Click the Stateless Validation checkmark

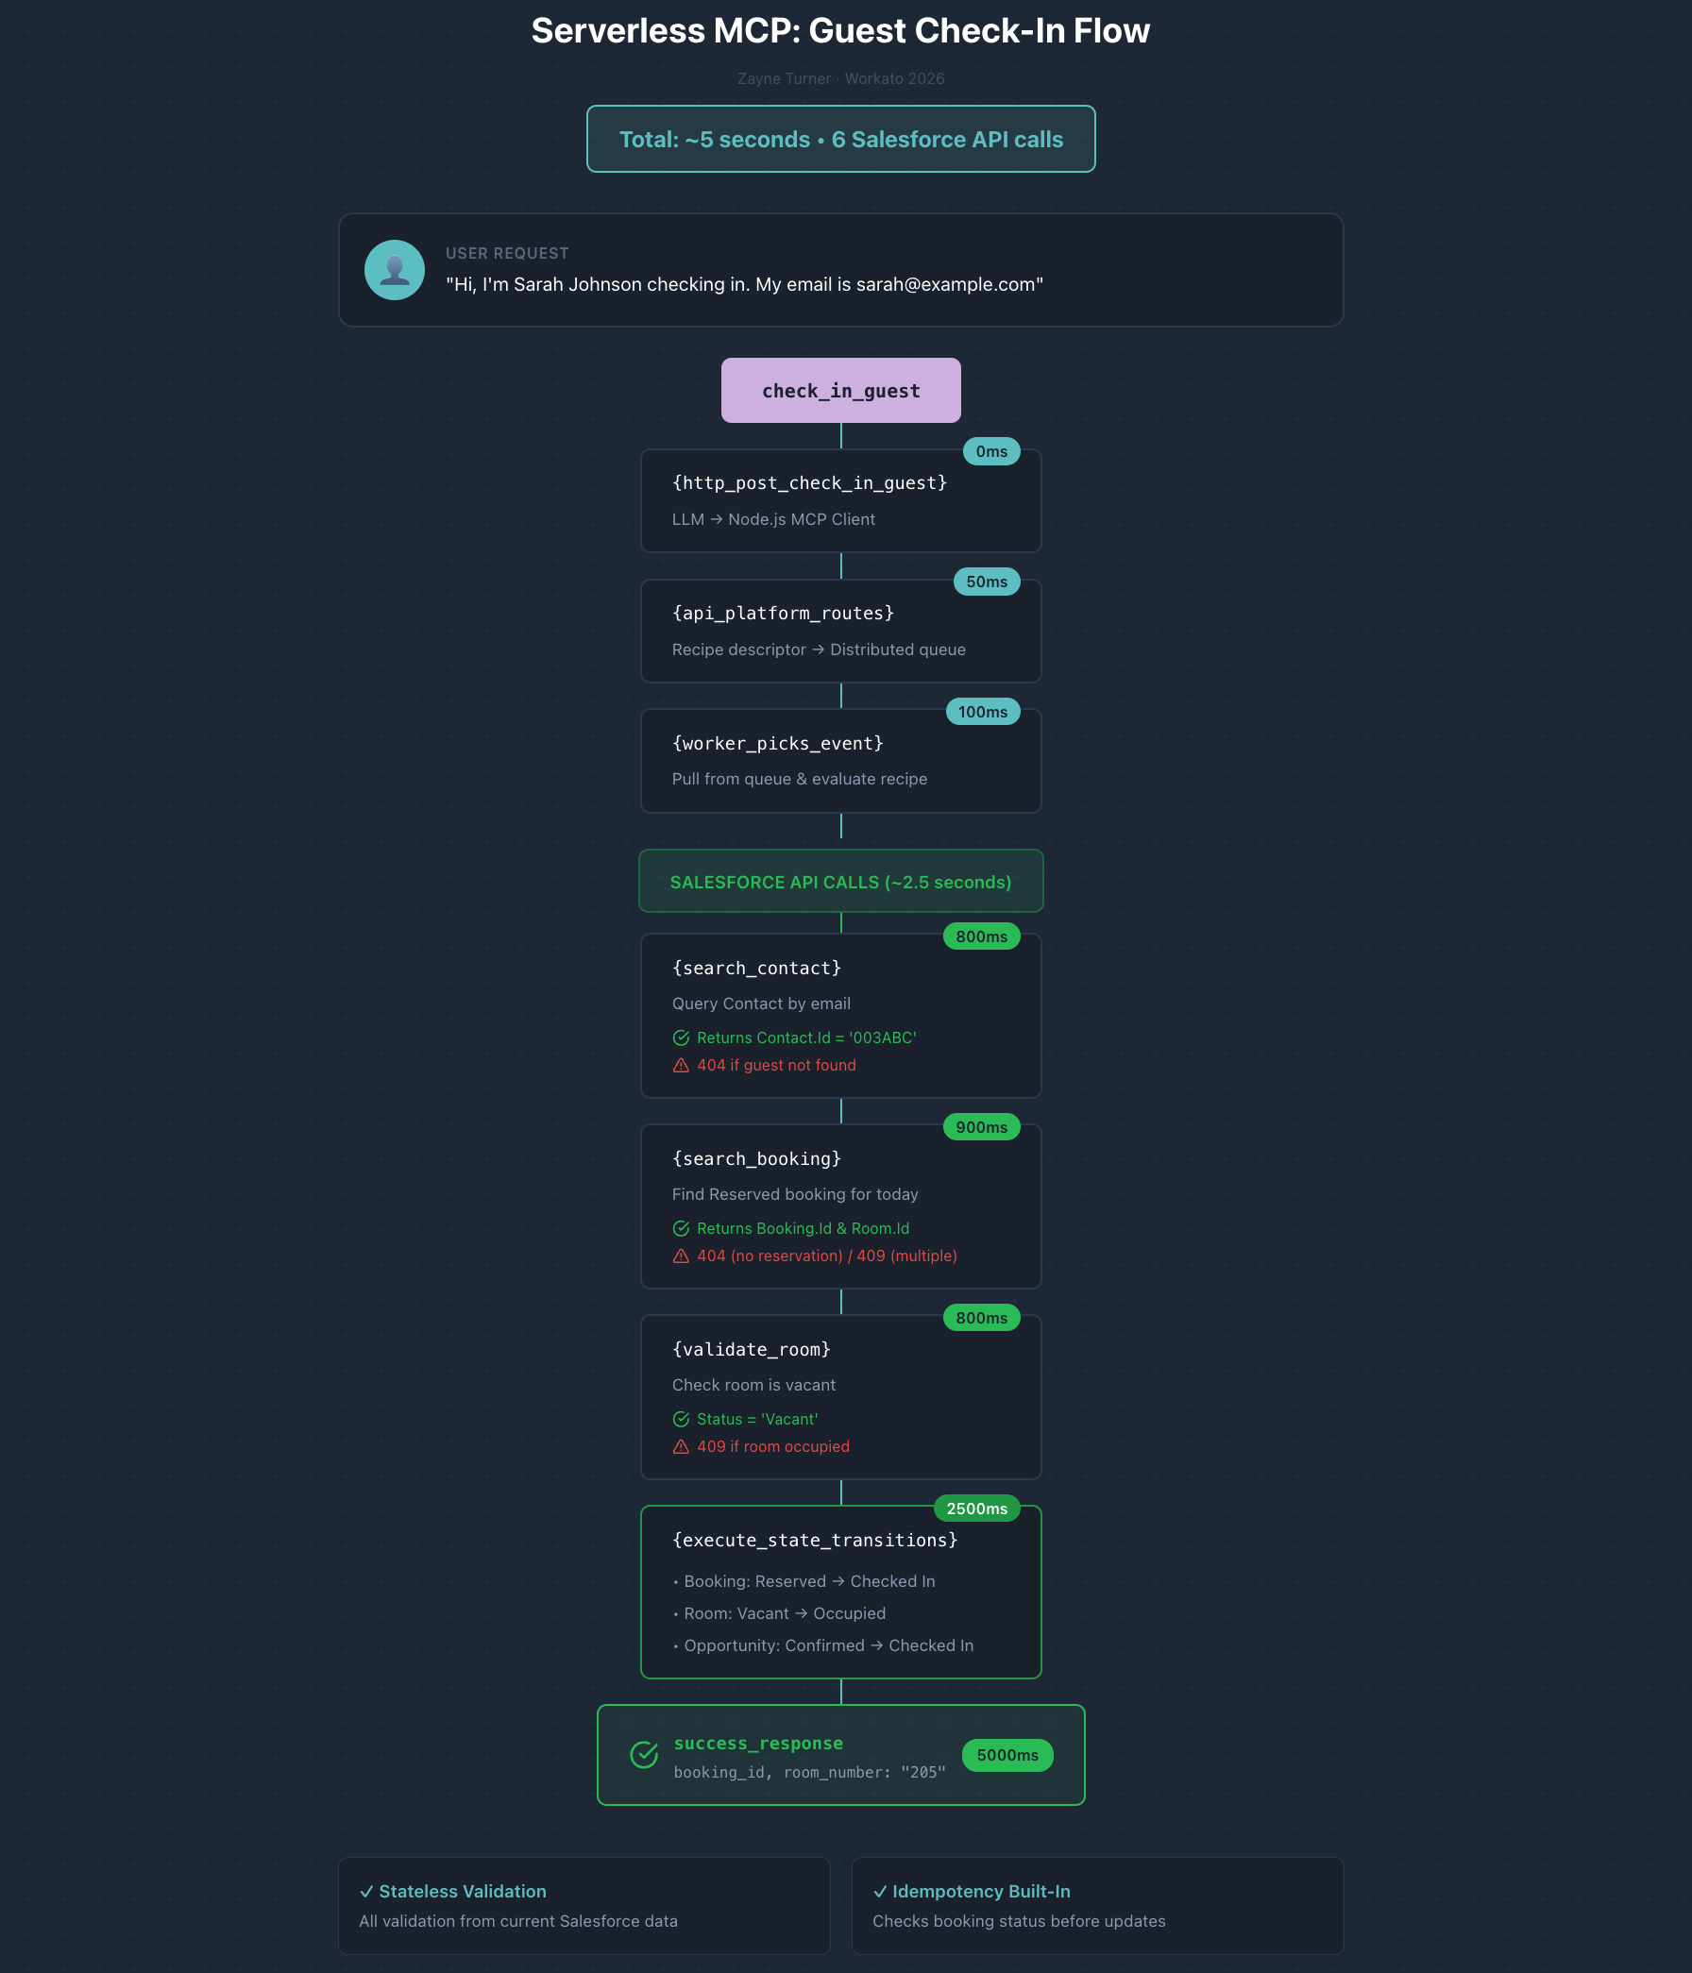click(x=366, y=1892)
